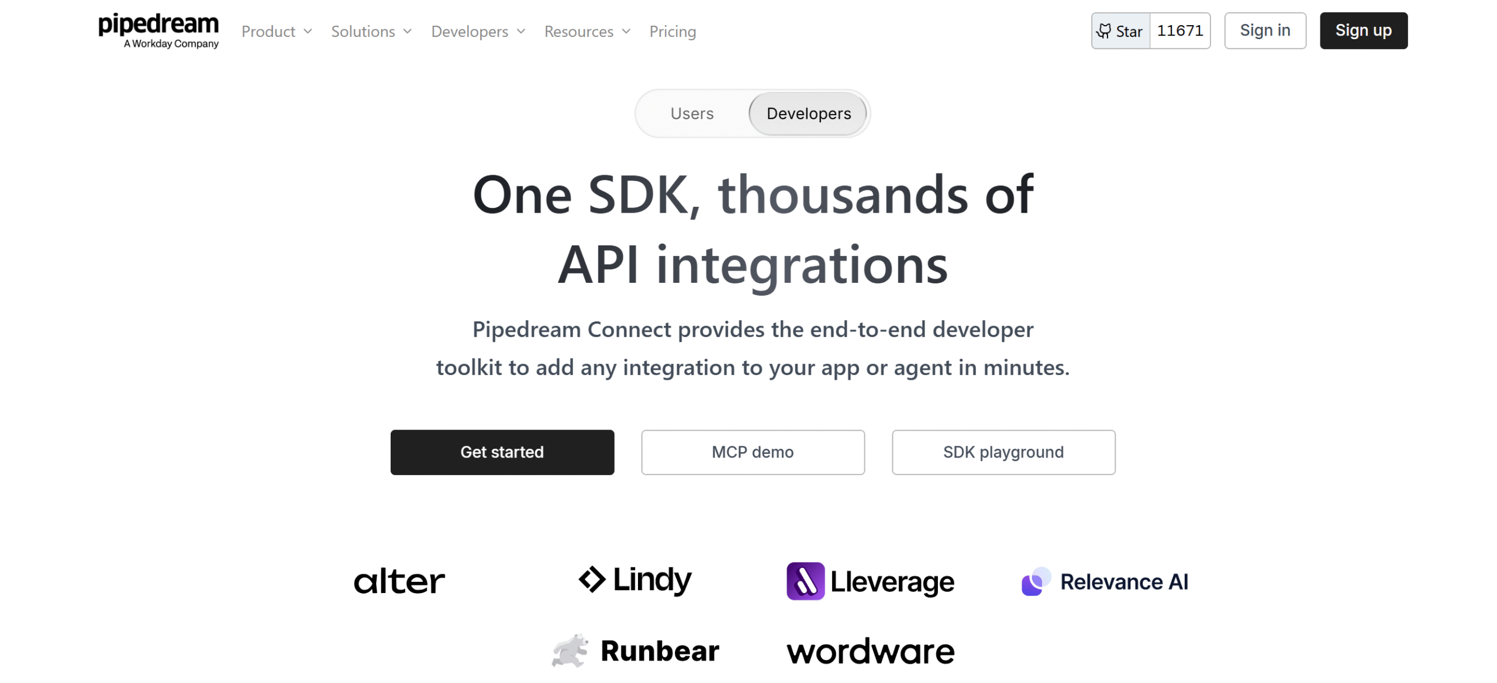Click the alter logo
This screenshot has height=683, width=1497.
click(x=399, y=581)
